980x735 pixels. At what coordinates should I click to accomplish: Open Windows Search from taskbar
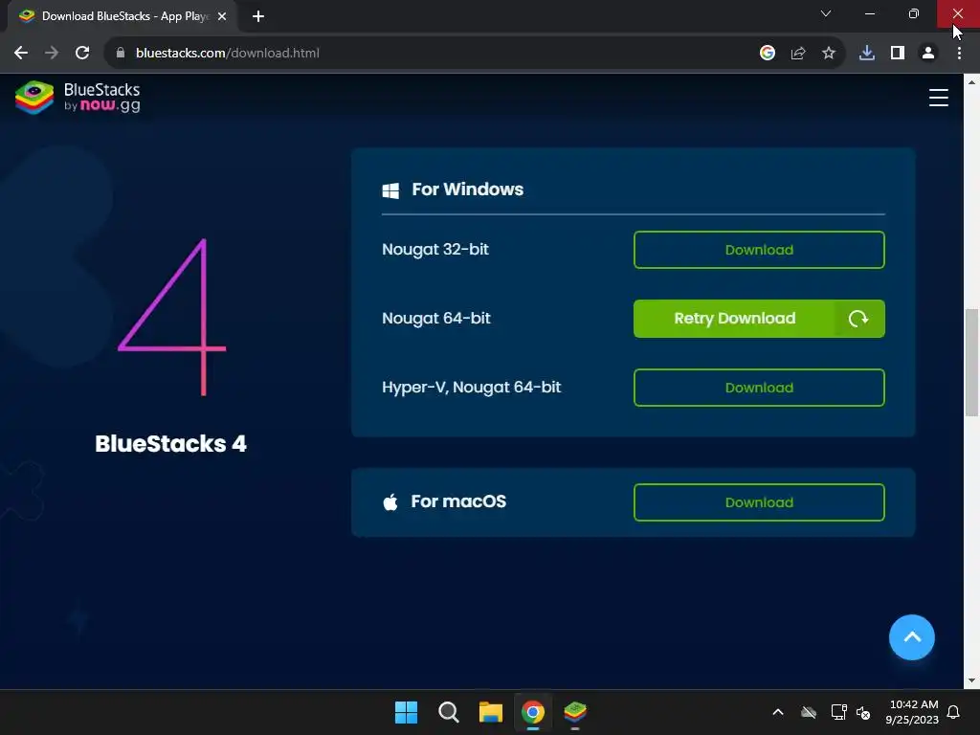[448, 712]
